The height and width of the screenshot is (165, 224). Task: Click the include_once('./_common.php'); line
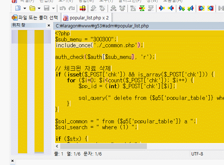[x=99, y=45]
